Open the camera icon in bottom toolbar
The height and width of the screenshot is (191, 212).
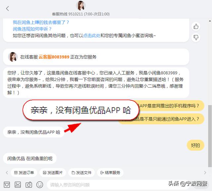click(29, 184)
